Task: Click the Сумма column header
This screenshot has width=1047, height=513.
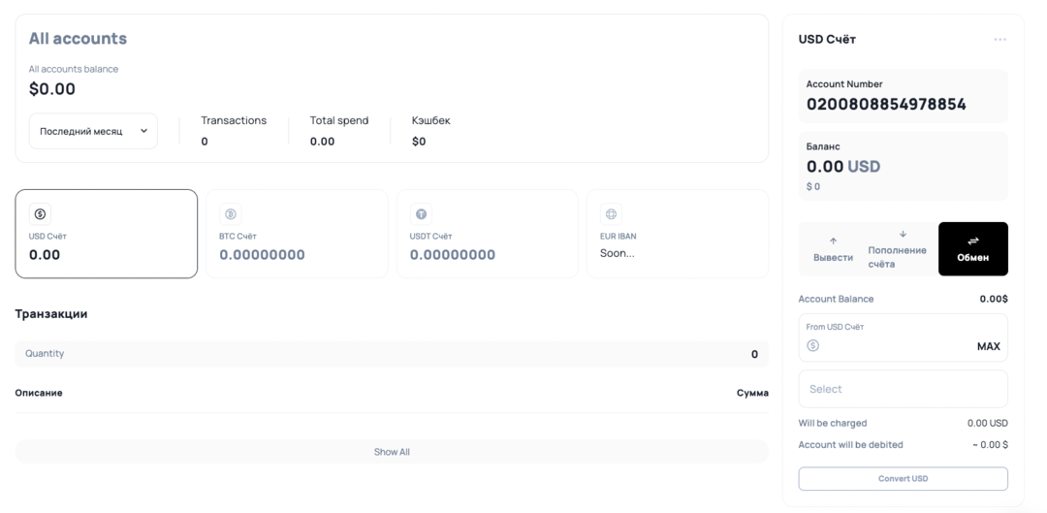Action: tap(752, 393)
